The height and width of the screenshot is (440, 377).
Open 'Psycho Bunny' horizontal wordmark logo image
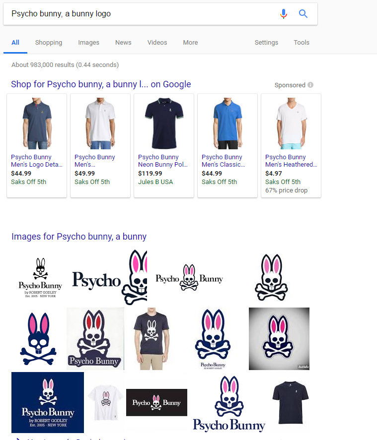click(x=189, y=277)
